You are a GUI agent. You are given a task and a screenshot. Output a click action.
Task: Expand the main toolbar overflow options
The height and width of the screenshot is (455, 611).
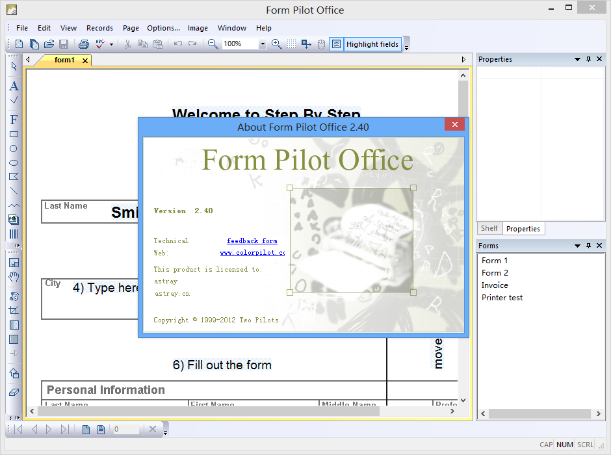pos(406,47)
